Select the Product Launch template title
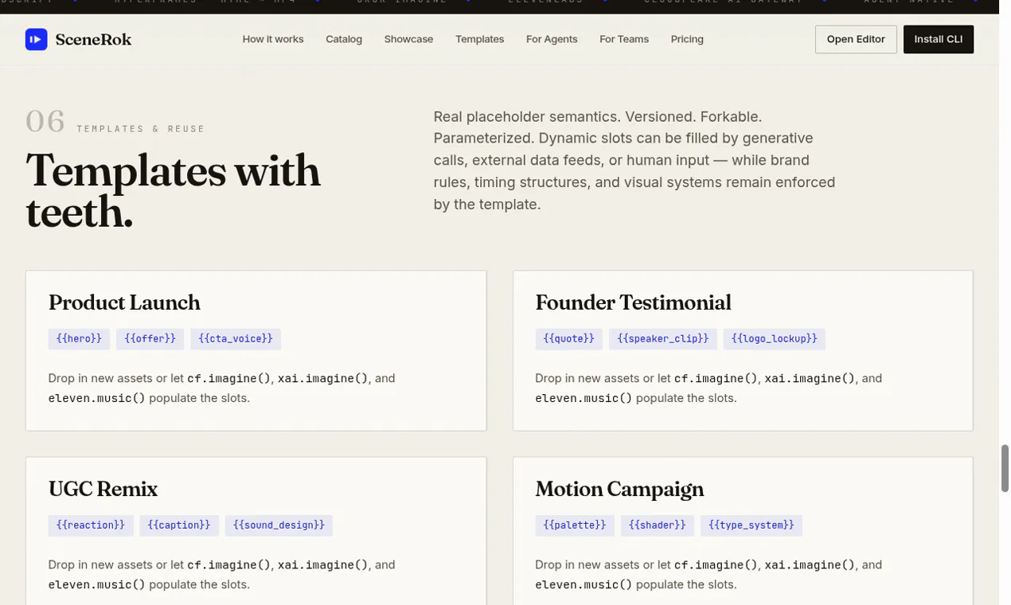This screenshot has height=605, width=1011. click(x=124, y=302)
